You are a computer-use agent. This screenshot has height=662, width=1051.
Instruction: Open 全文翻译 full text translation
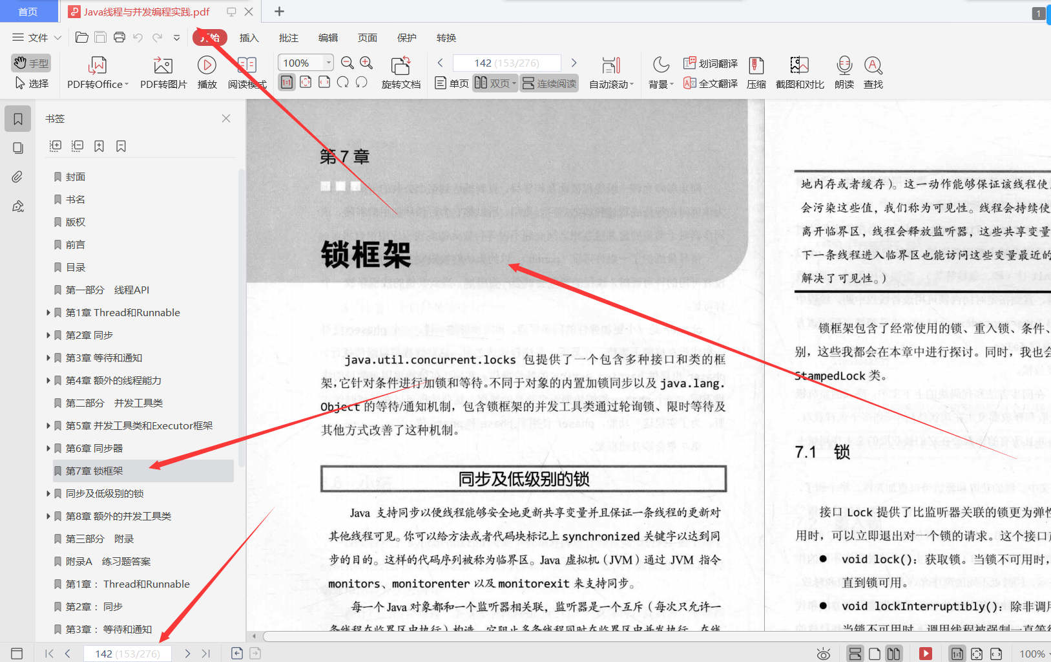pos(711,83)
